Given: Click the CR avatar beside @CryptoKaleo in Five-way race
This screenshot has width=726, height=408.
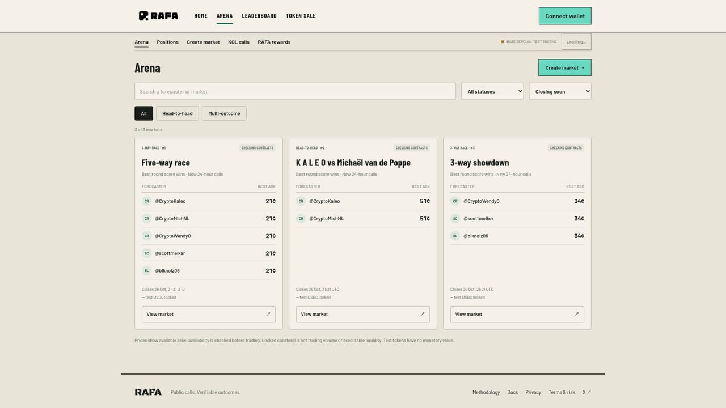Looking at the screenshot, I should tap(146, 201).
